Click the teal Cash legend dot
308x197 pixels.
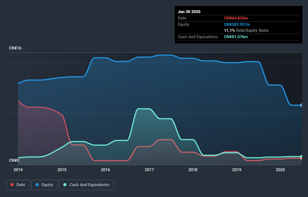65,185
